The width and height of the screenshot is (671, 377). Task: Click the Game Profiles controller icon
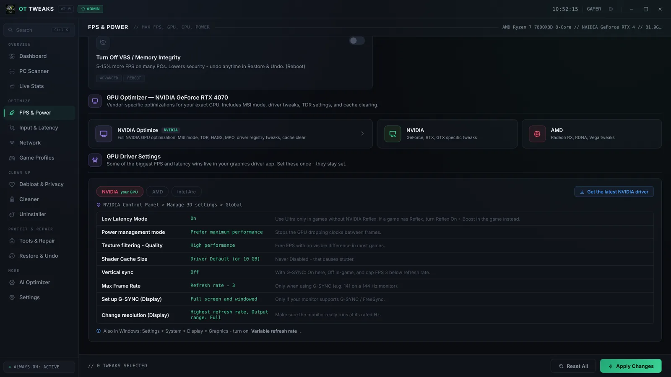pyautogui.click(x=12, y=158)
